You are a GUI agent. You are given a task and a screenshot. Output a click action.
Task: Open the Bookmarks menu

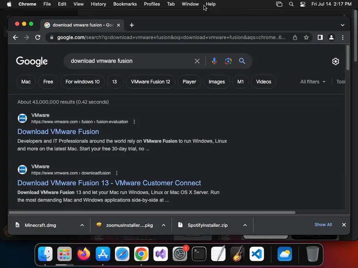tap(125, 4)
